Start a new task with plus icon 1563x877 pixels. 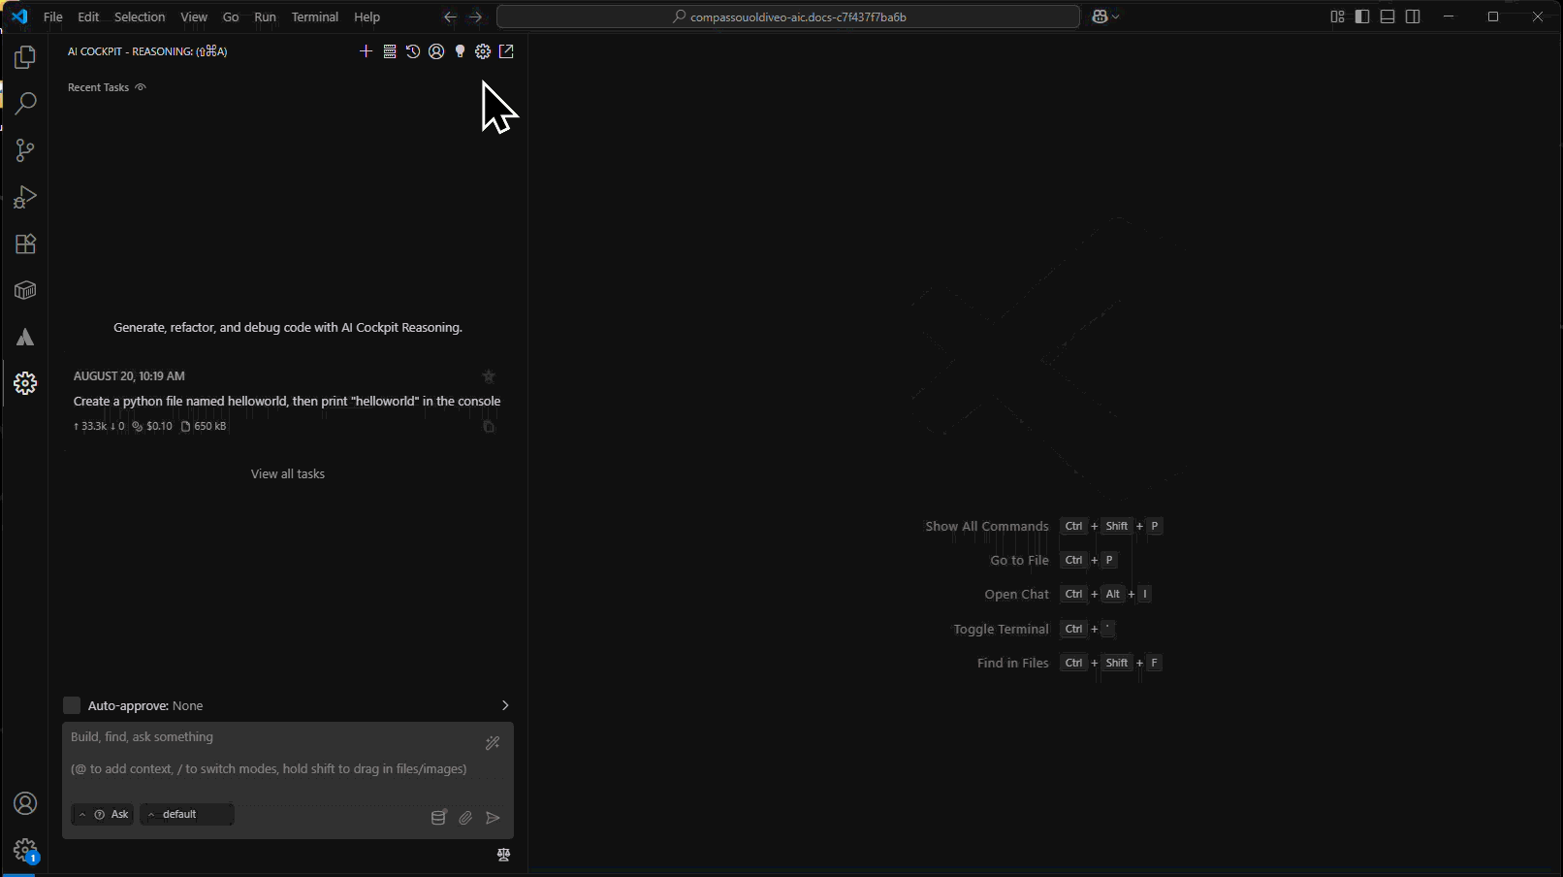(x=366, y=51)
